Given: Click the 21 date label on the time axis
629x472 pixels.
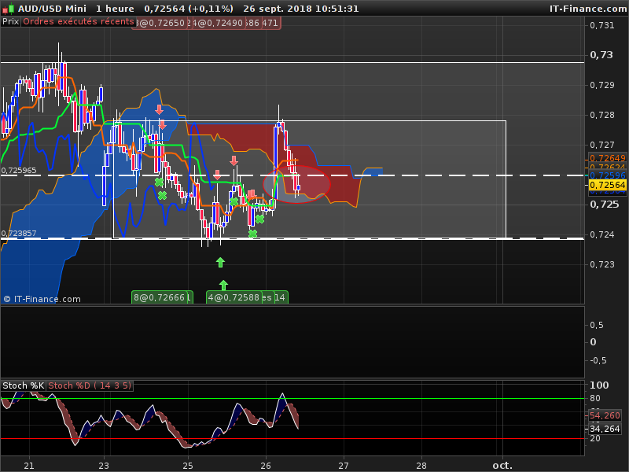Looking at the screenshot, I should click(x=29, y=466).
